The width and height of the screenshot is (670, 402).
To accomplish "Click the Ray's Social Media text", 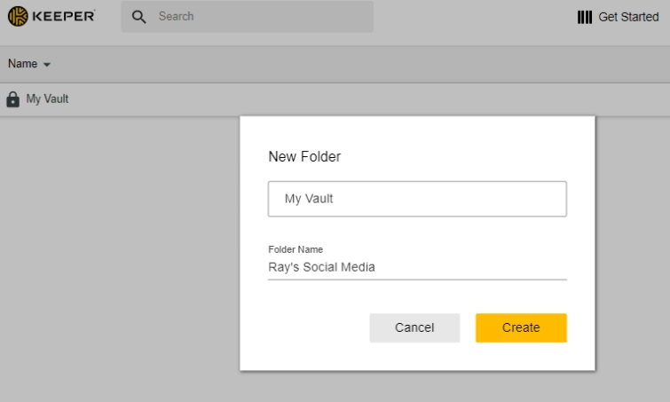I will 321,267.
